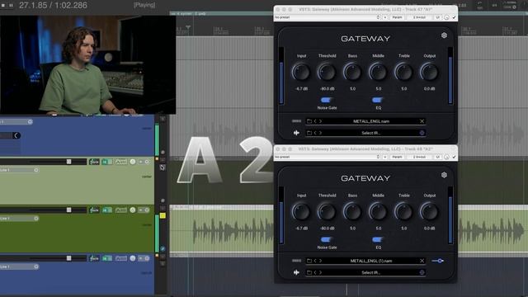Open model folder browser in A2 Gateway
The image size is (528, 297).
click(309, 261)
